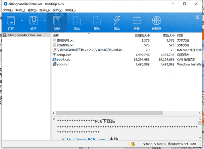The image size is (204, 149).
Task: Click the archive icon of ebb1.cab
Action: click(54, 59)
